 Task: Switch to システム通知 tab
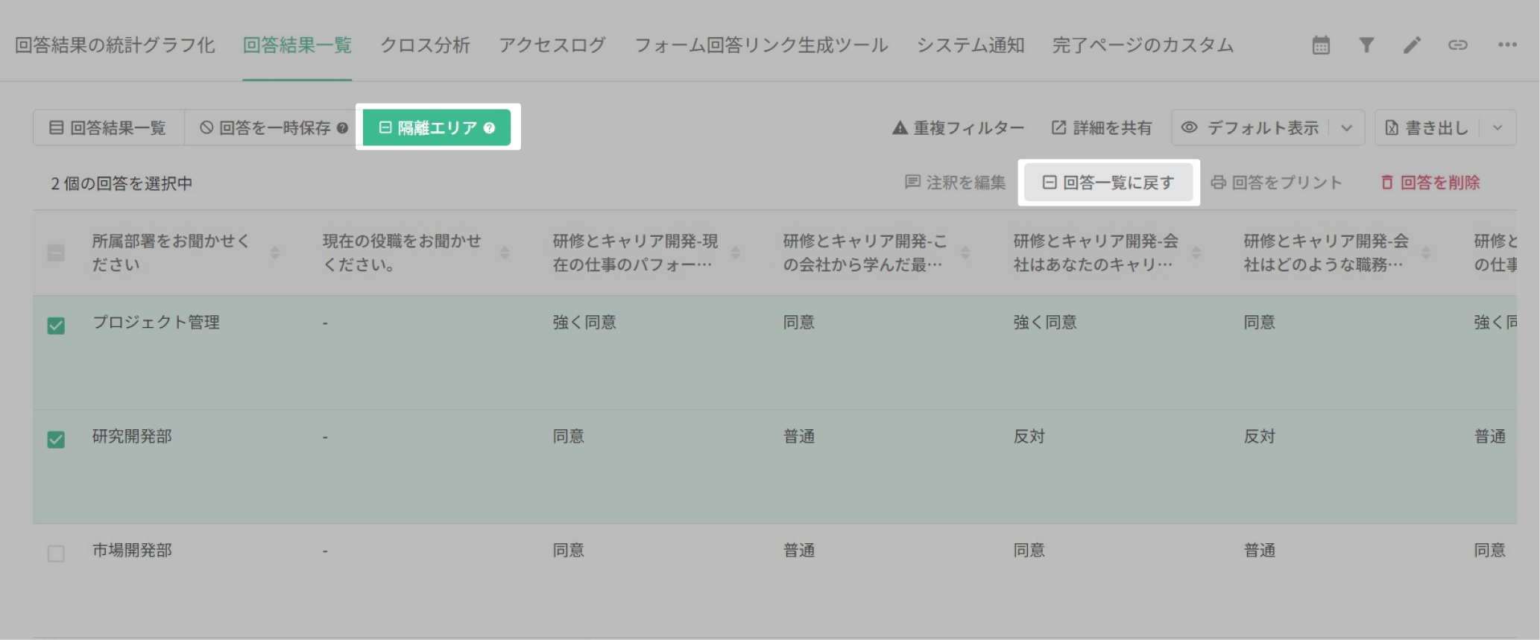pyautogui.click(x=971, y=45)
